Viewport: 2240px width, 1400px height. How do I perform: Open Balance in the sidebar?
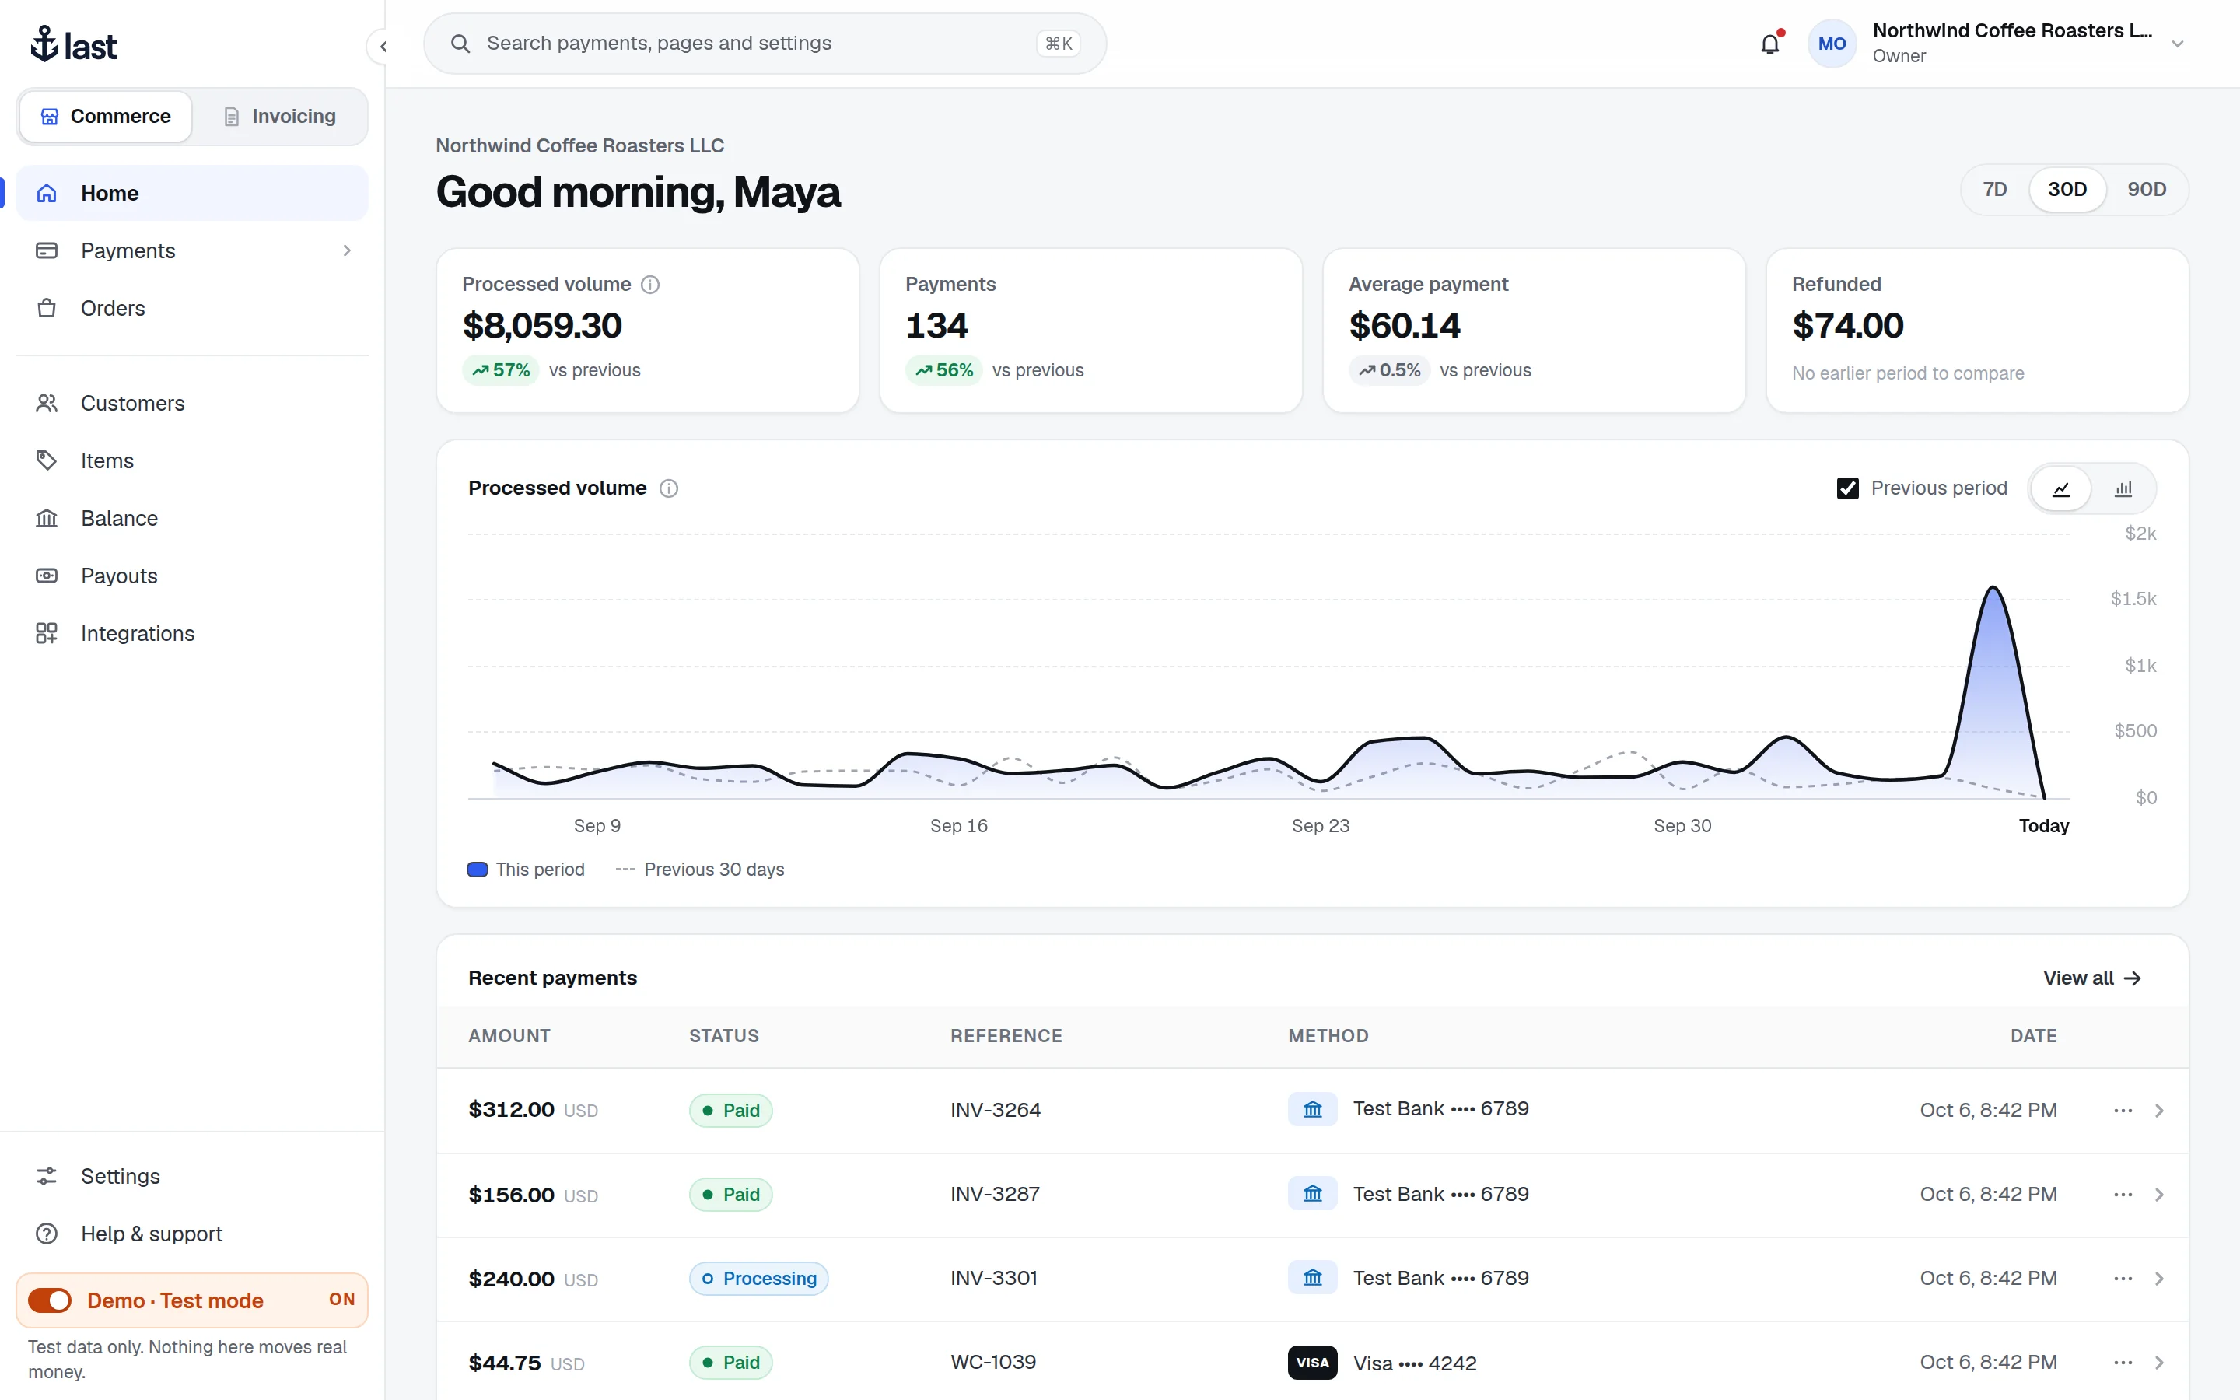[191, 519]
